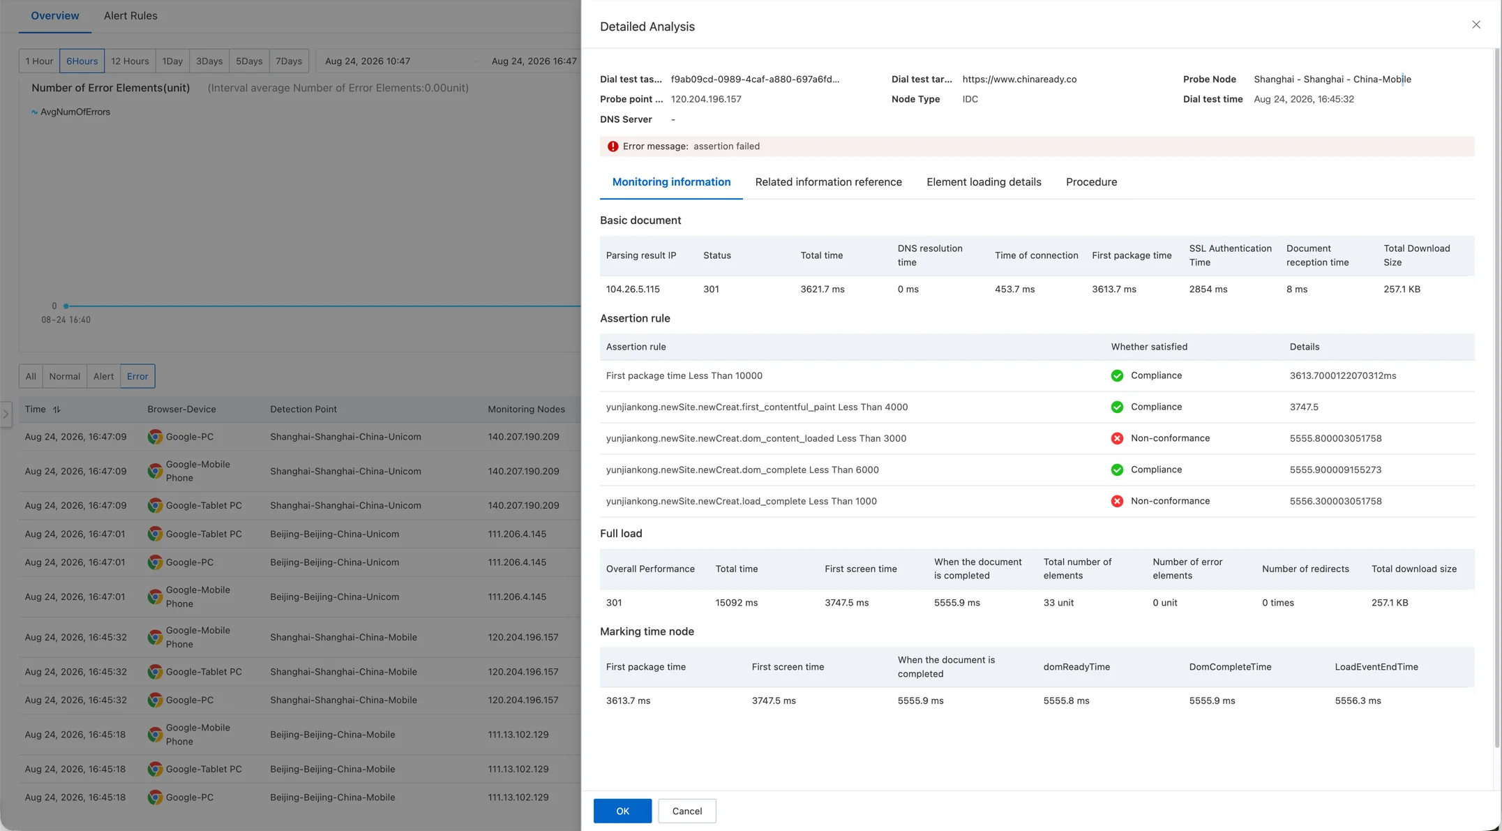Screen dimensions: 1502x831
Task: Click green check icon for dom_complete rule
Action: point(1117,470)
